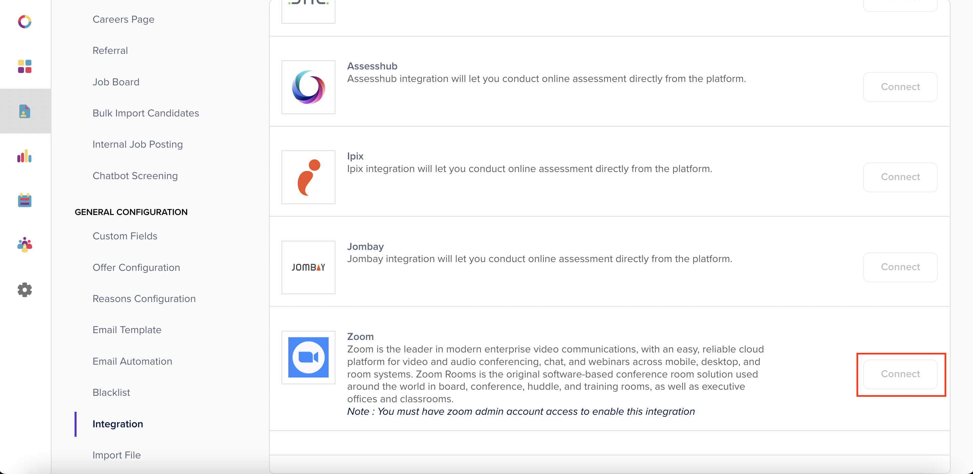Click the Zoom camera logo
This screenshot has height=474, width=973.
coord(308,358)
